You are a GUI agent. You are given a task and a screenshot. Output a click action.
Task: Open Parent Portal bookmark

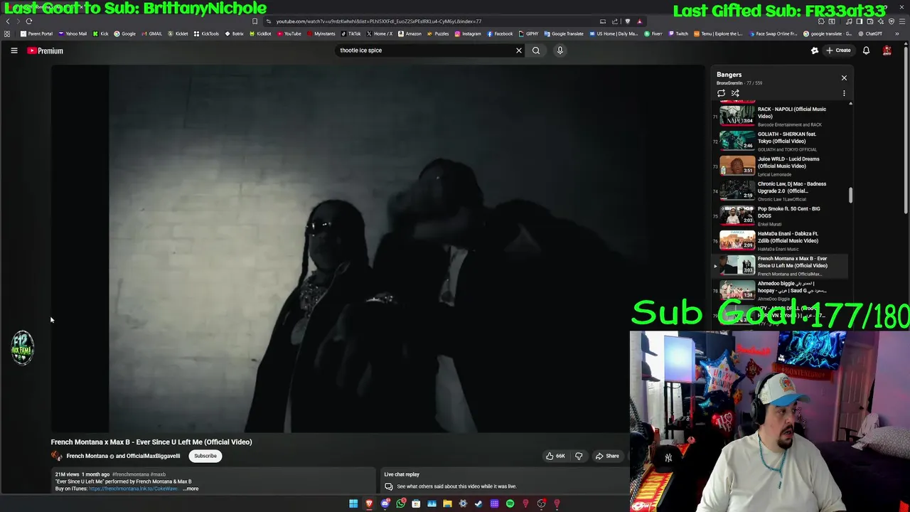[x=36, y=33]
